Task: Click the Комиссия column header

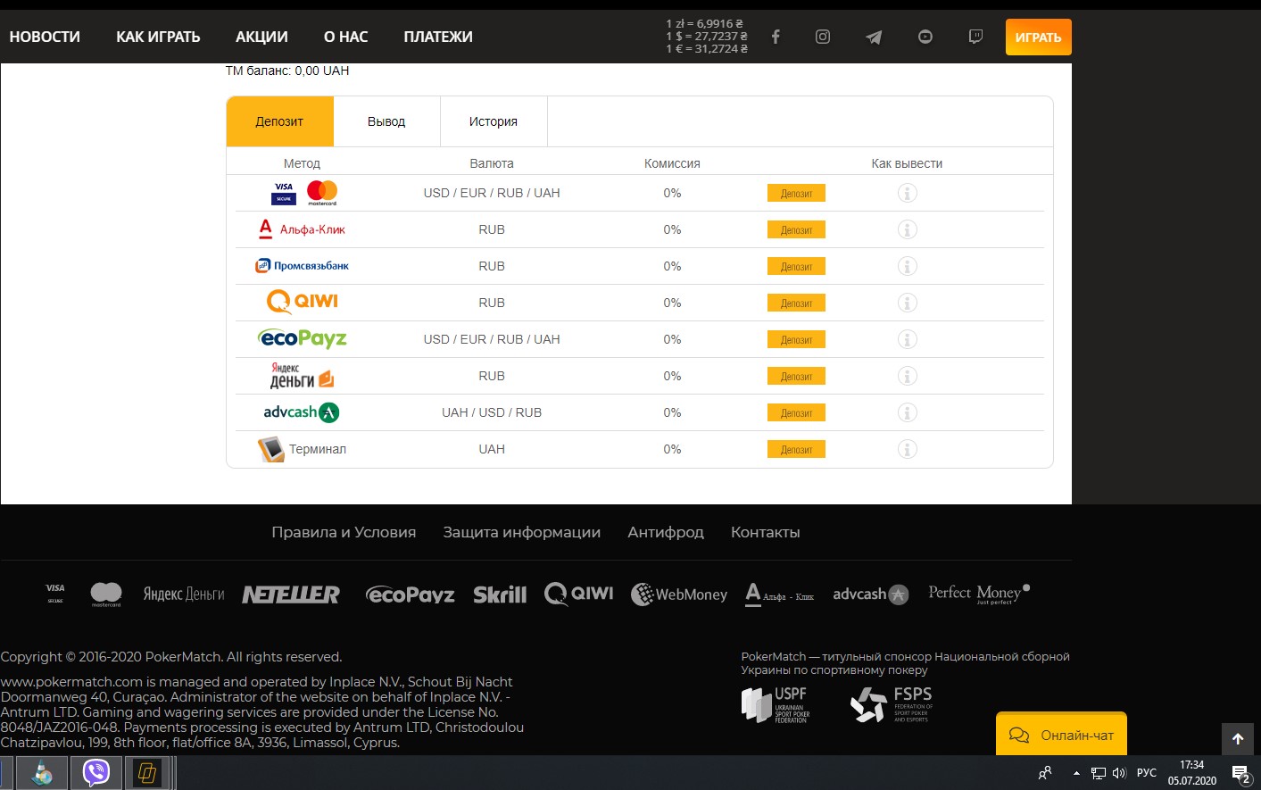Action: pyautogui.click(x=672, y=163)
